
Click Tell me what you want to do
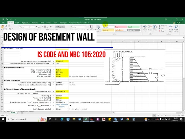coord(80,23)
